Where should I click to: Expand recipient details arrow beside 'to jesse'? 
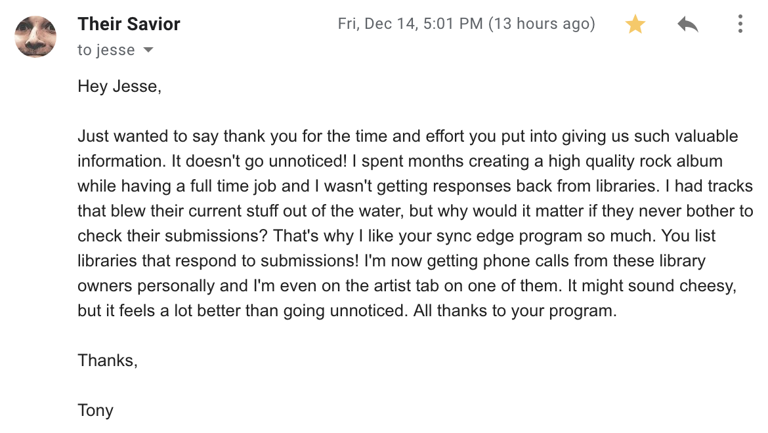click(x=148, y=50)
